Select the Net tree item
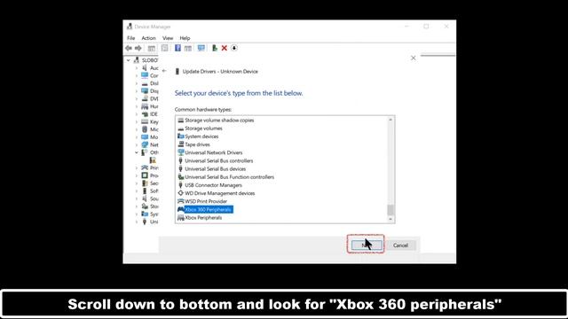The width and height of the screenshot is (568, 319). pos(154,144)
